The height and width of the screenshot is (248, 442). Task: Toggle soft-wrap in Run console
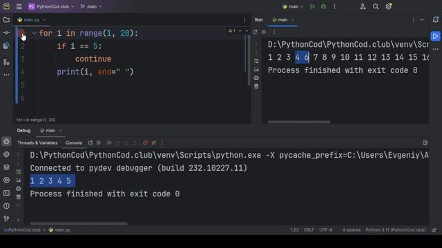256,61
